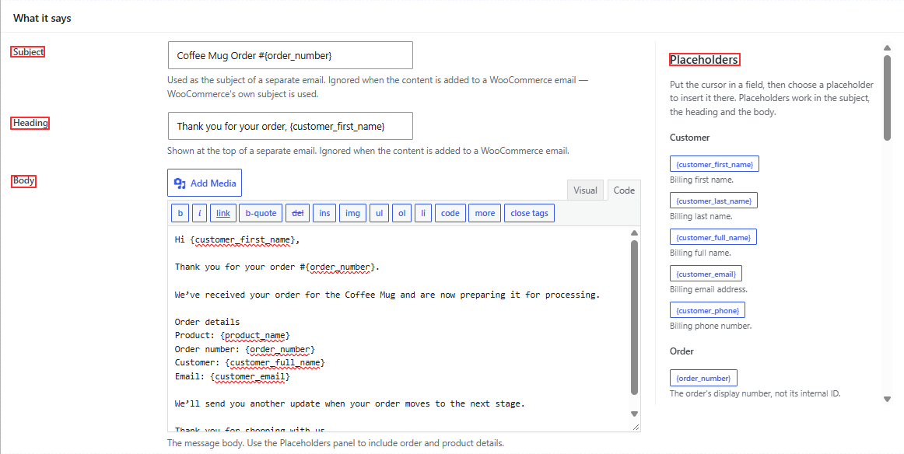904x454 pixels.
Task: Click the "Order number: {order_number}" body line
Action: coord(245,349)
